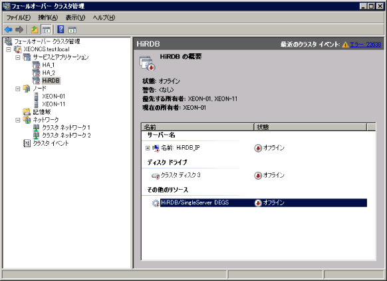Open the ヘルプ(H) menu
Image resolution: width=387 pixels, height=281 pixels.
[x=104, y=17]
